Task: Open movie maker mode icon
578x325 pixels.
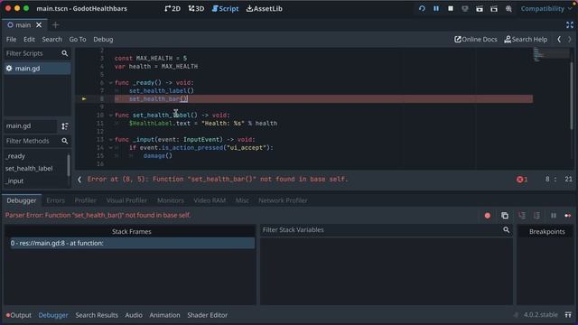Action: pyautogui.click(x=508, y=8)
